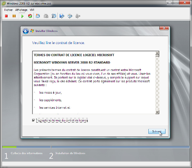The width and height of the screenshot is (192, 168).
Task: Click the Suivant button
Action: tap(157, 131)
